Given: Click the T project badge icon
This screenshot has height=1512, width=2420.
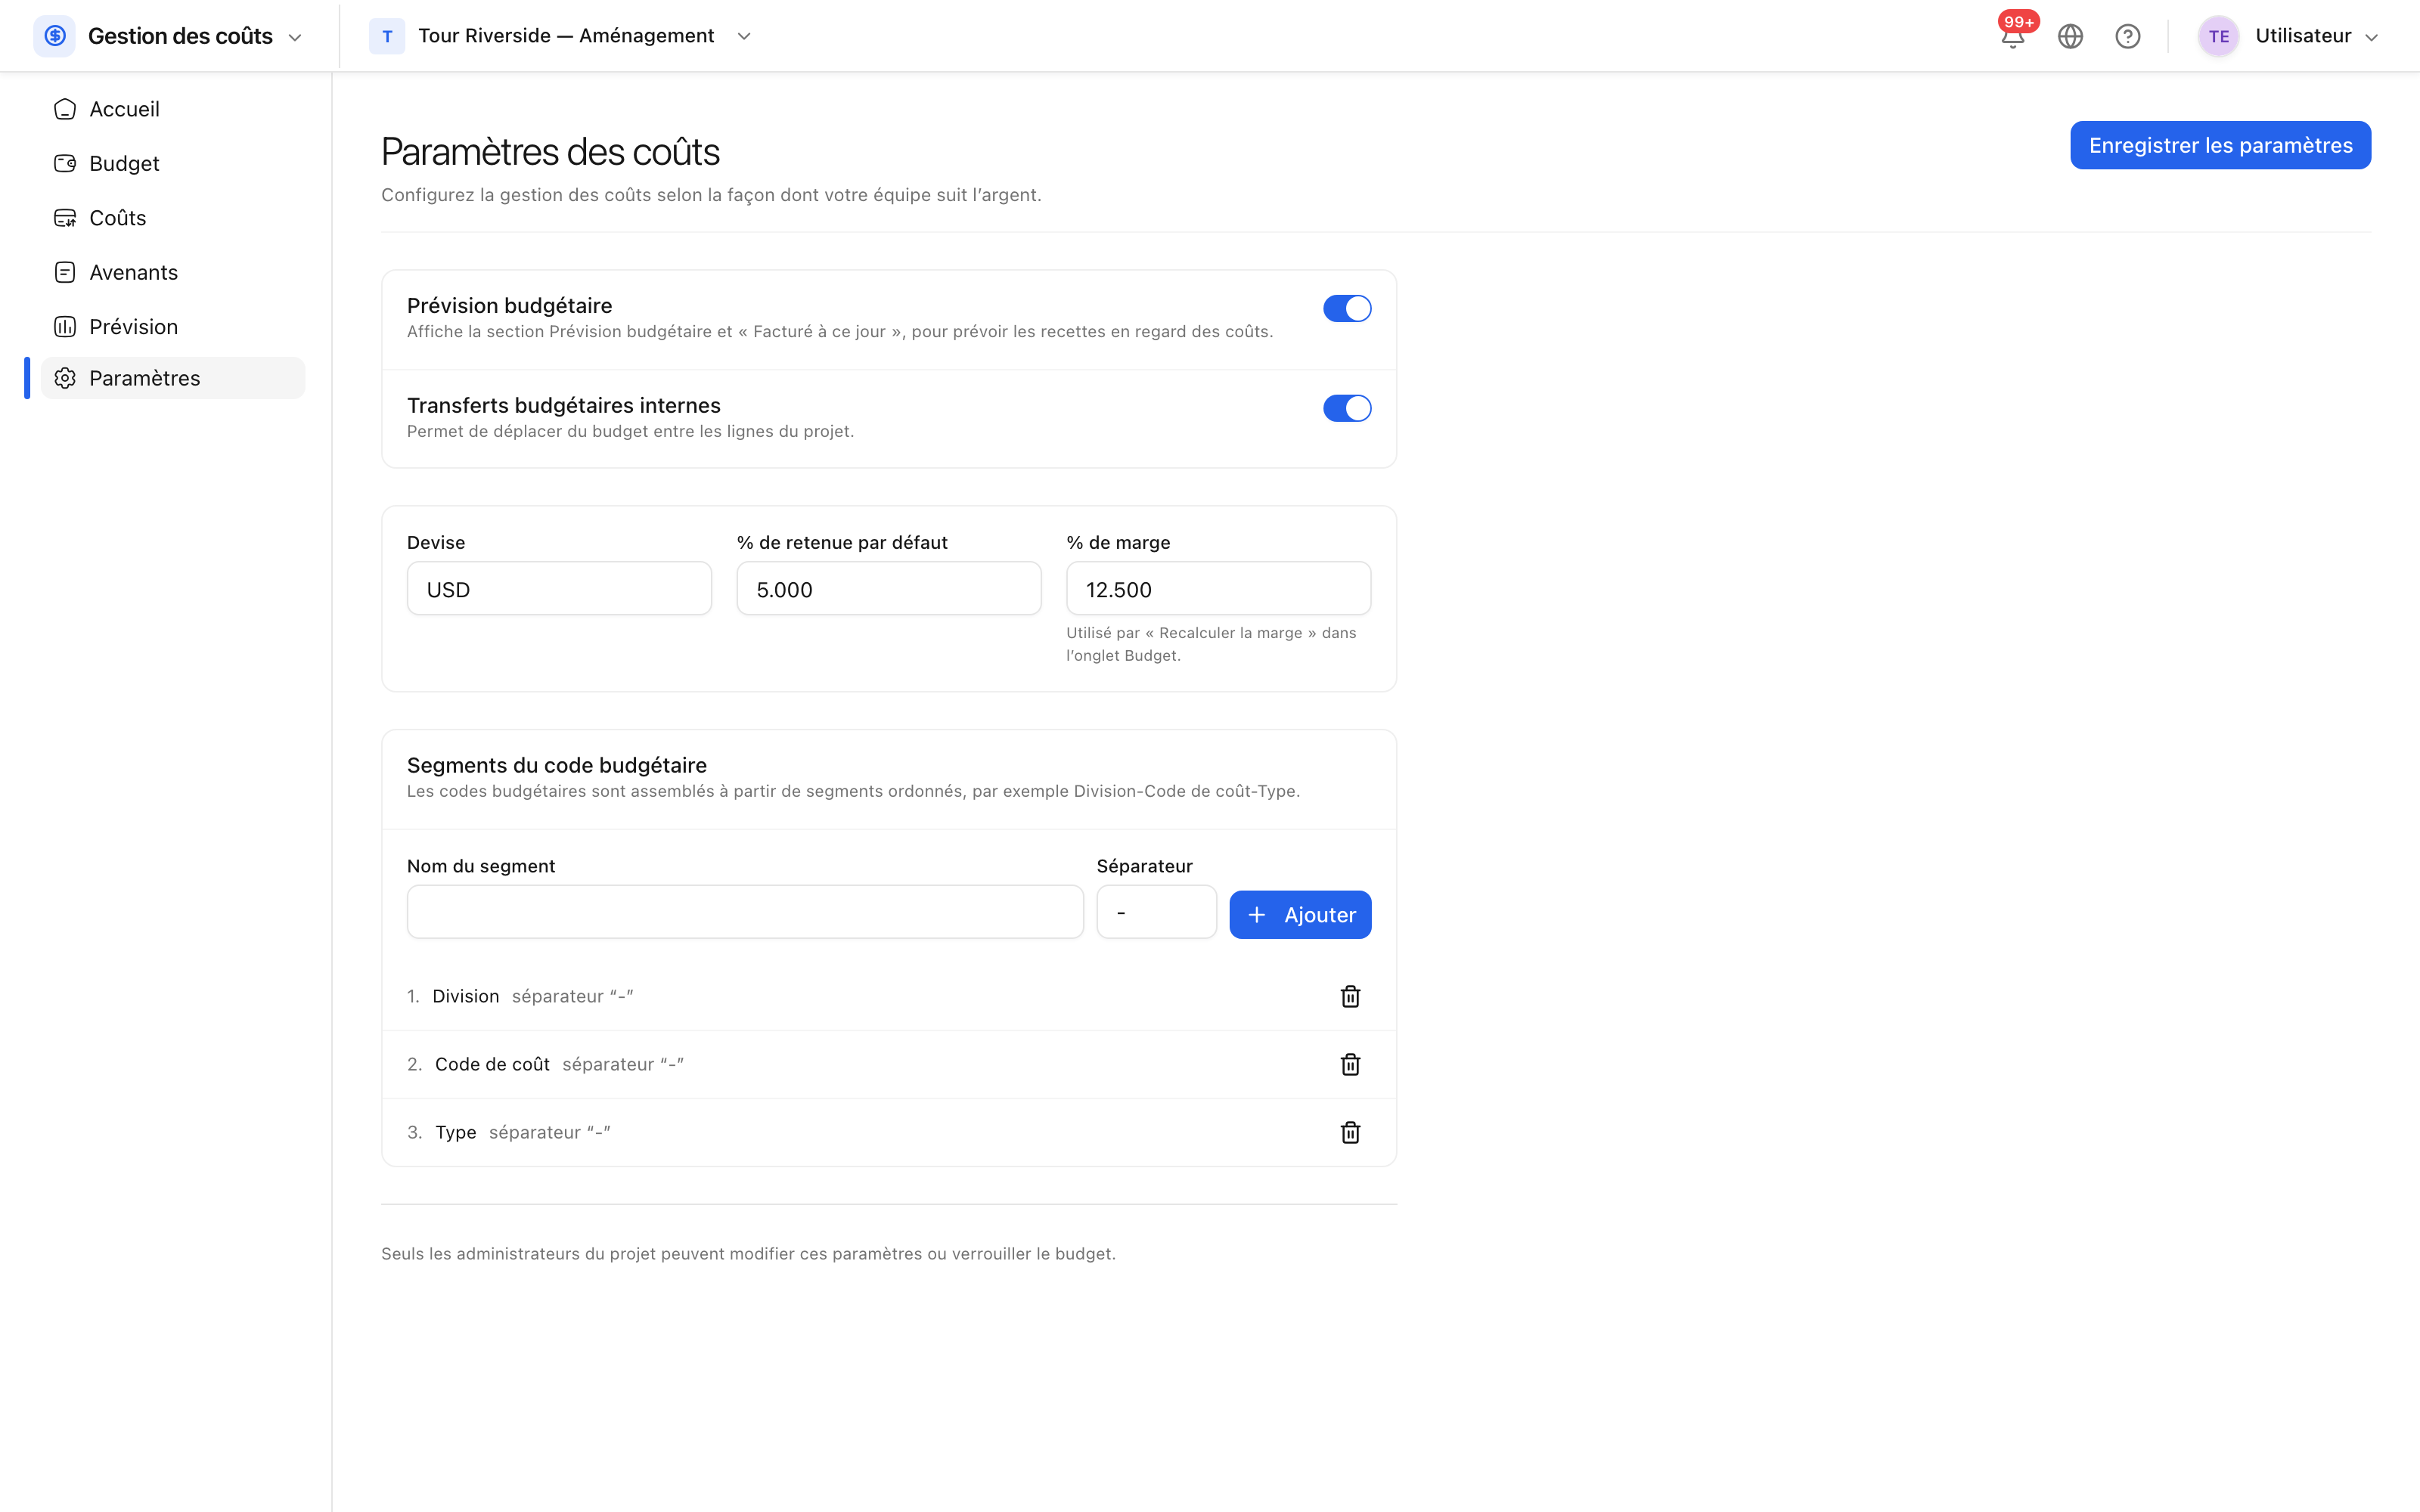Looking at the screenshot, I should point(387,36).
